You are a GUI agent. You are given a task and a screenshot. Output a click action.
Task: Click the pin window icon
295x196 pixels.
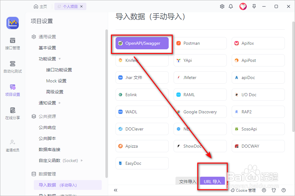coord(254,6)
